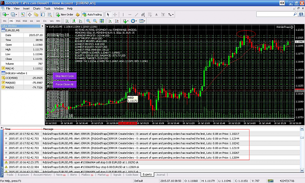Switch timeframe to H1
This screenshot has width=305, height=183.
coord(32,21)
